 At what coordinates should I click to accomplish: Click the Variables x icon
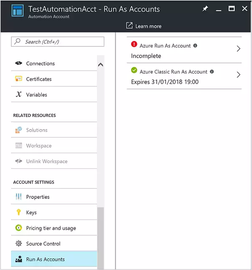pyautogui.click(x=18, y=94)
